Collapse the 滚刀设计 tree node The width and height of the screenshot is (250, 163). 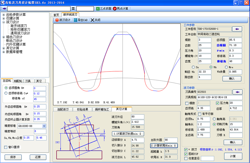[x=3, y=22]
